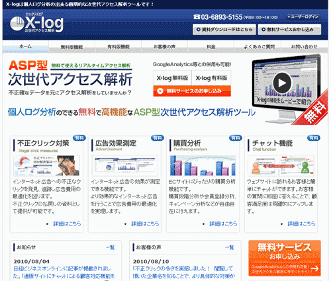Open 一覧 link in お客様の声 section
This screenshot has width=331, height=281.
230,247
